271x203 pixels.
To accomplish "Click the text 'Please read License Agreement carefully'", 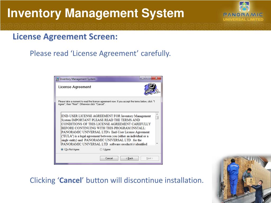I will coord(100,53).
